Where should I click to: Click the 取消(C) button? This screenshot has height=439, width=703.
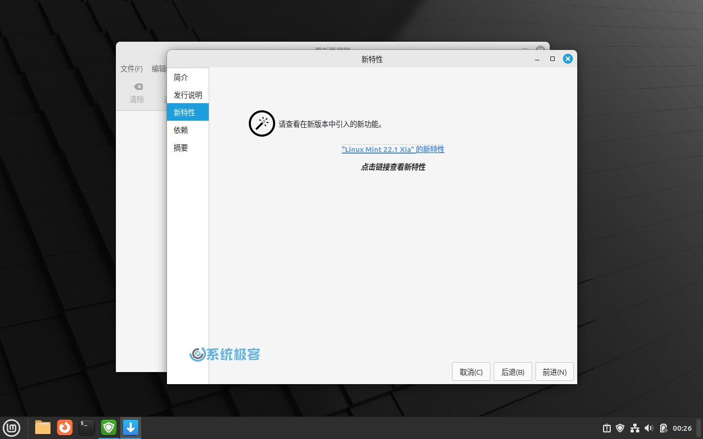tap(471, 372)
